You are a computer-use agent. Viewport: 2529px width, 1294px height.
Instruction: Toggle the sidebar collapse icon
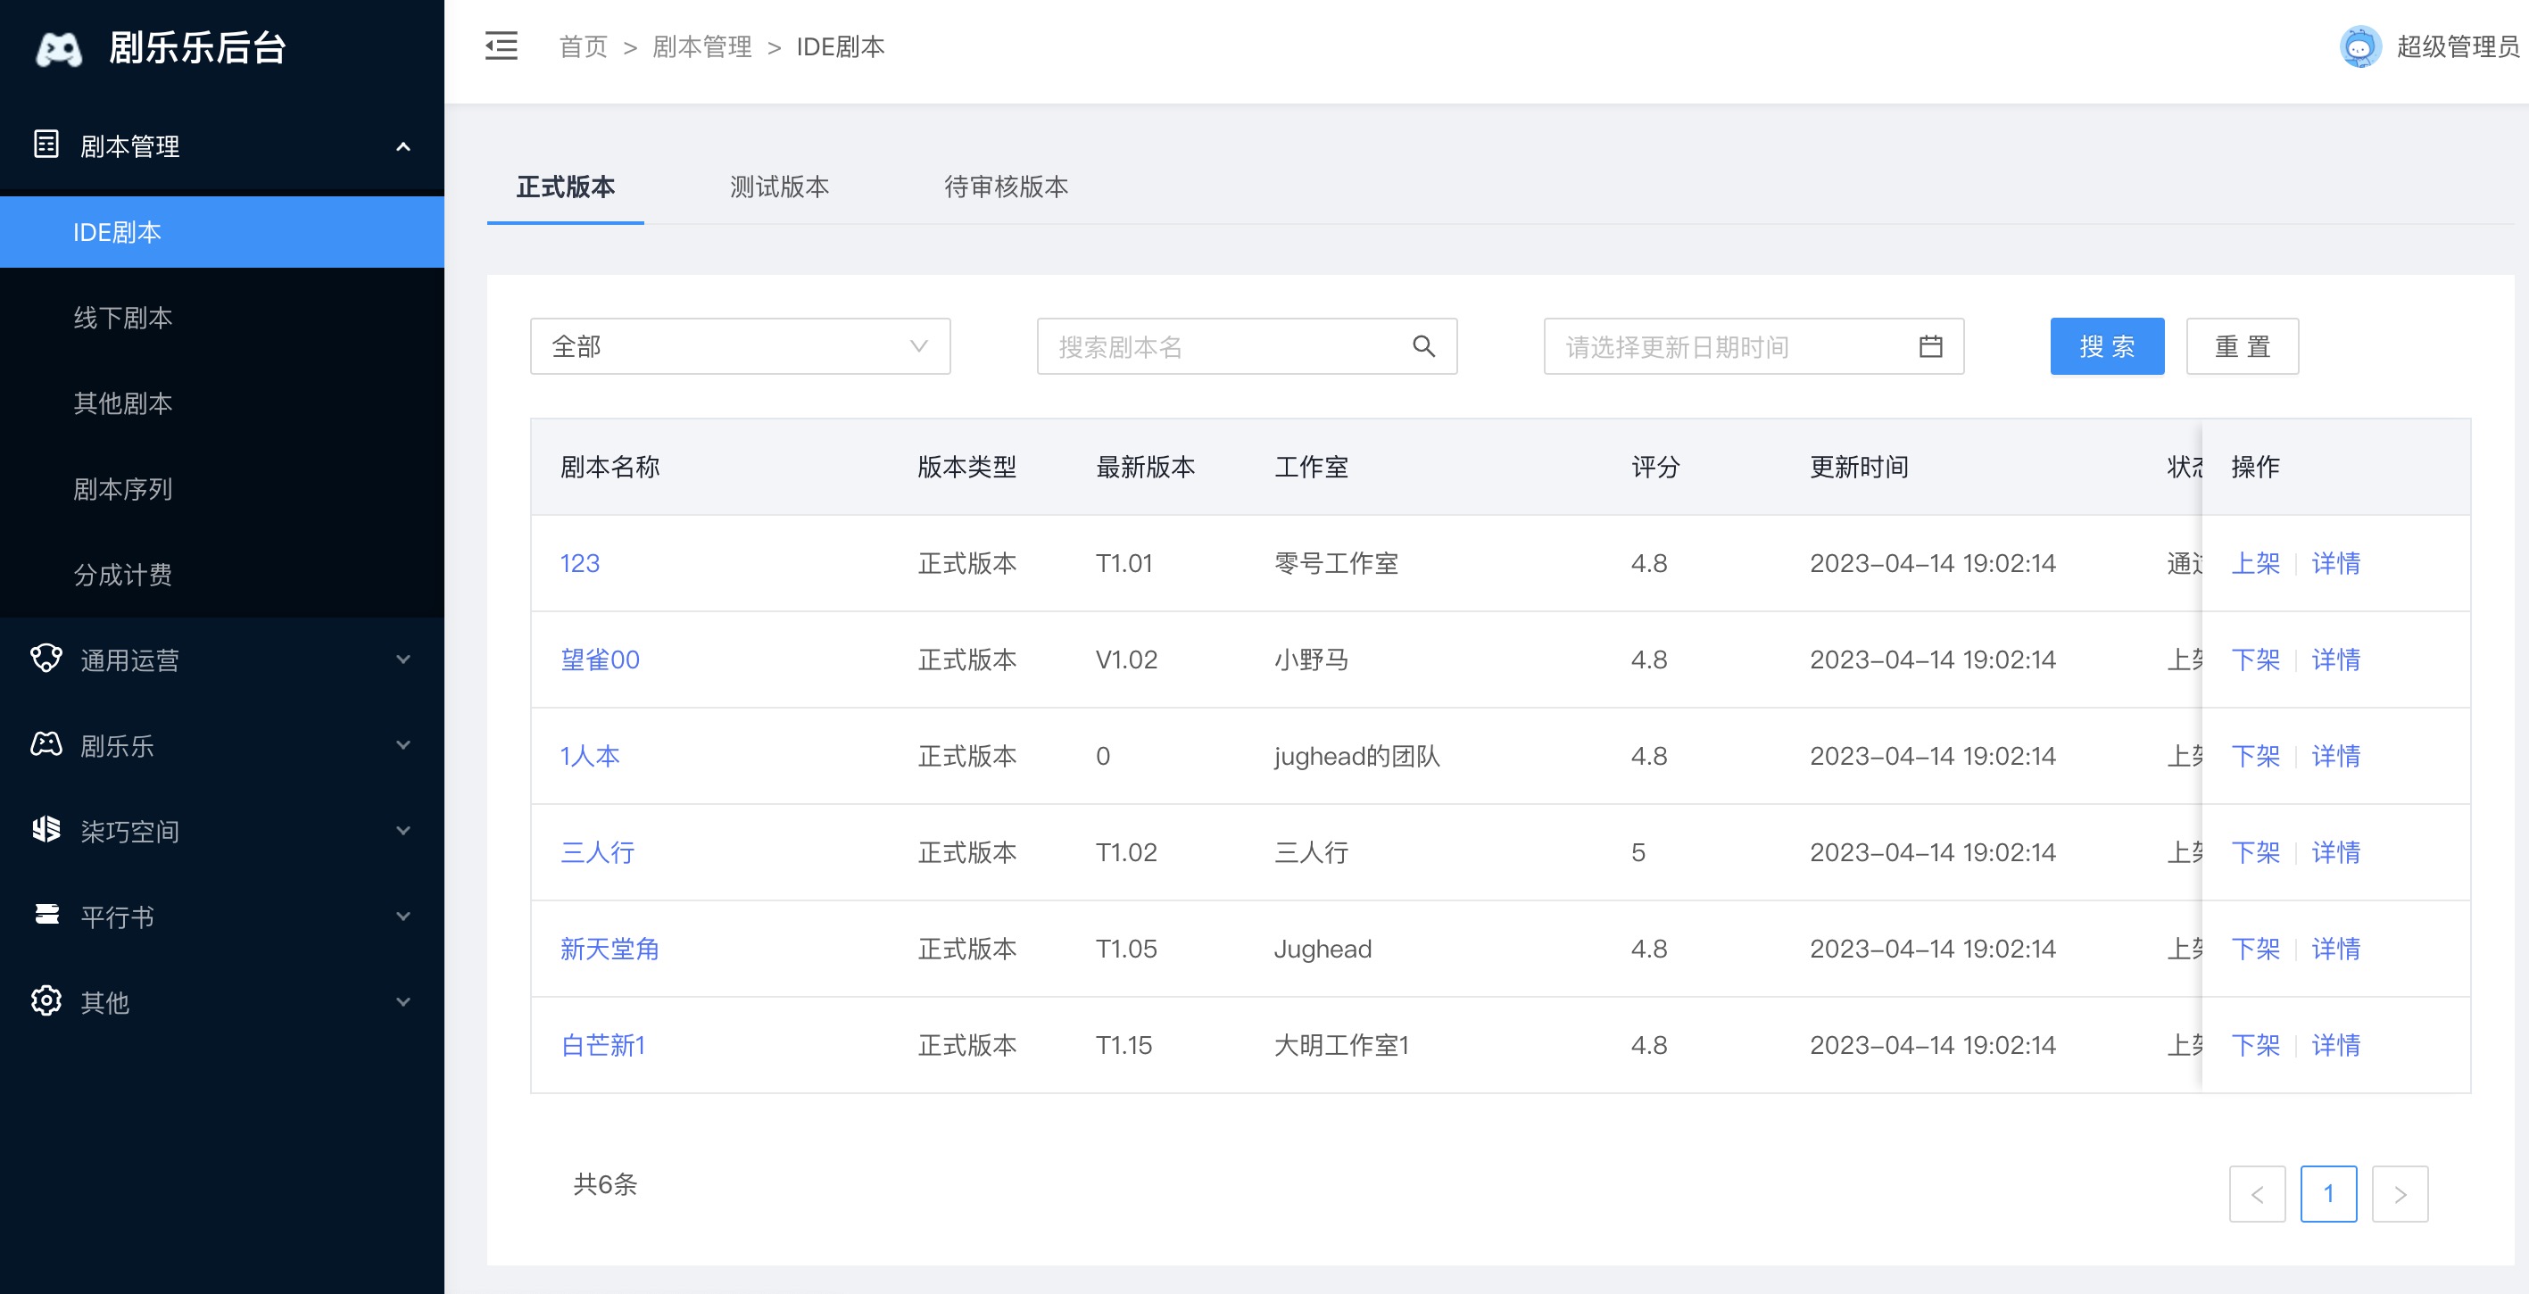coord(501,46)
